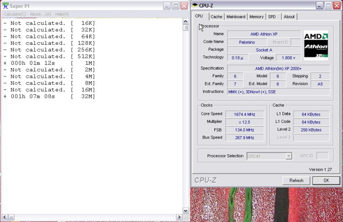Image resolution: width=343 pixels, height=222 pixels.
Task: Select the CPU tab in CPU-Z
Action: point(199,16)
